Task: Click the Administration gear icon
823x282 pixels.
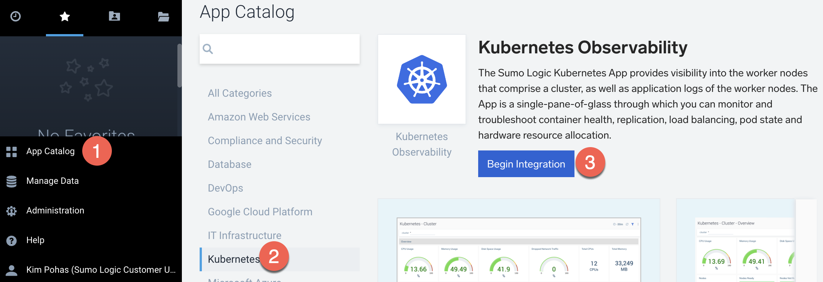Action: [11, 211]
